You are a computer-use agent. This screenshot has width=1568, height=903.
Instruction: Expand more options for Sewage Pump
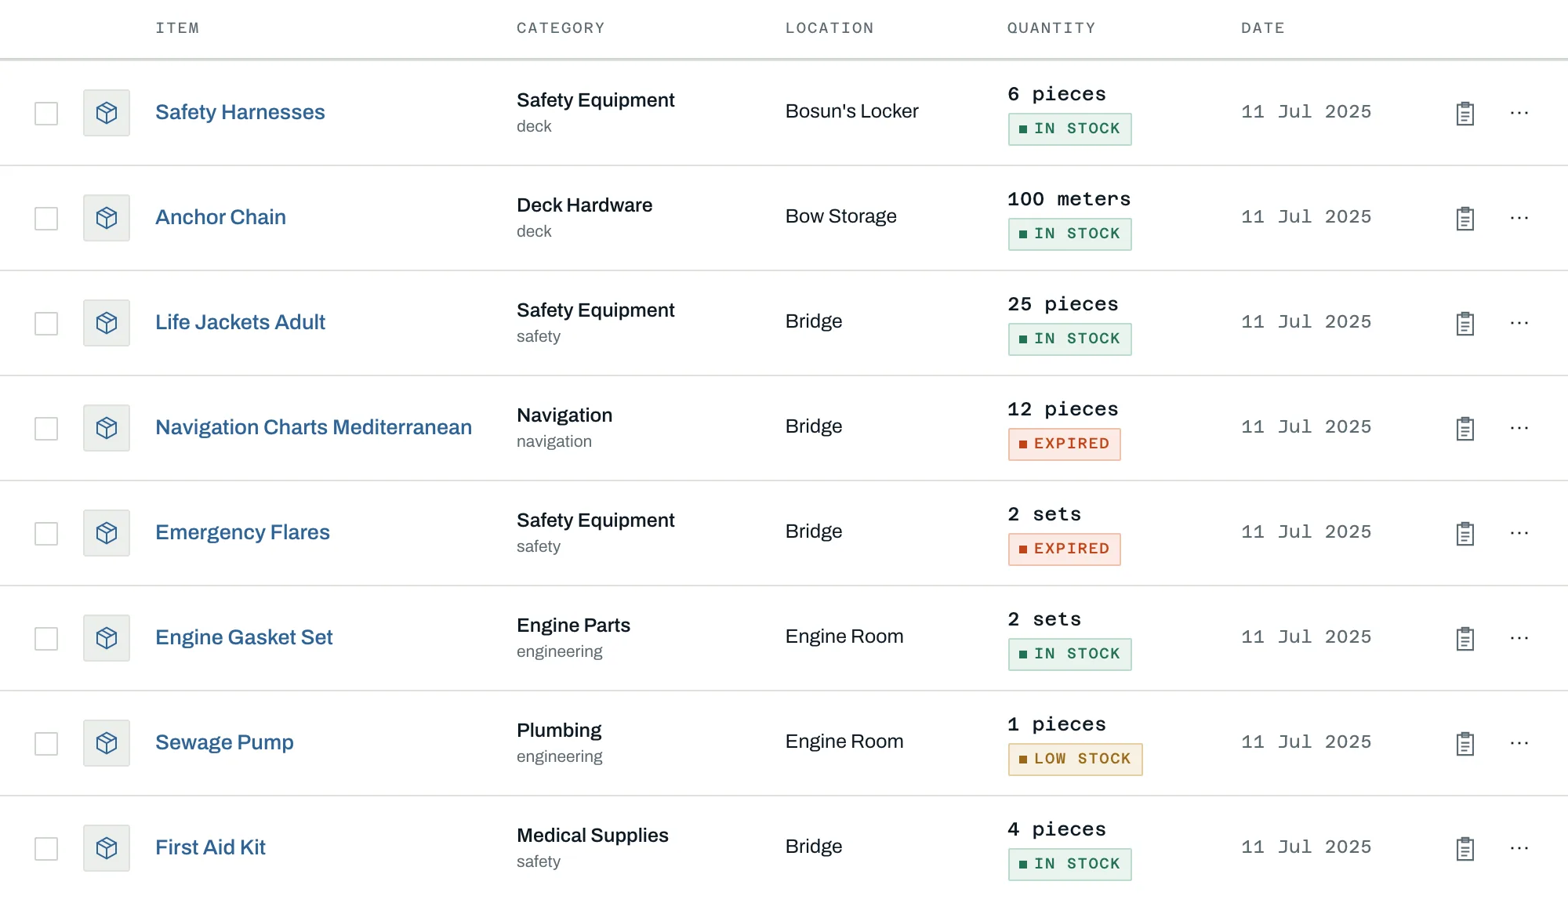point(1519,743)
